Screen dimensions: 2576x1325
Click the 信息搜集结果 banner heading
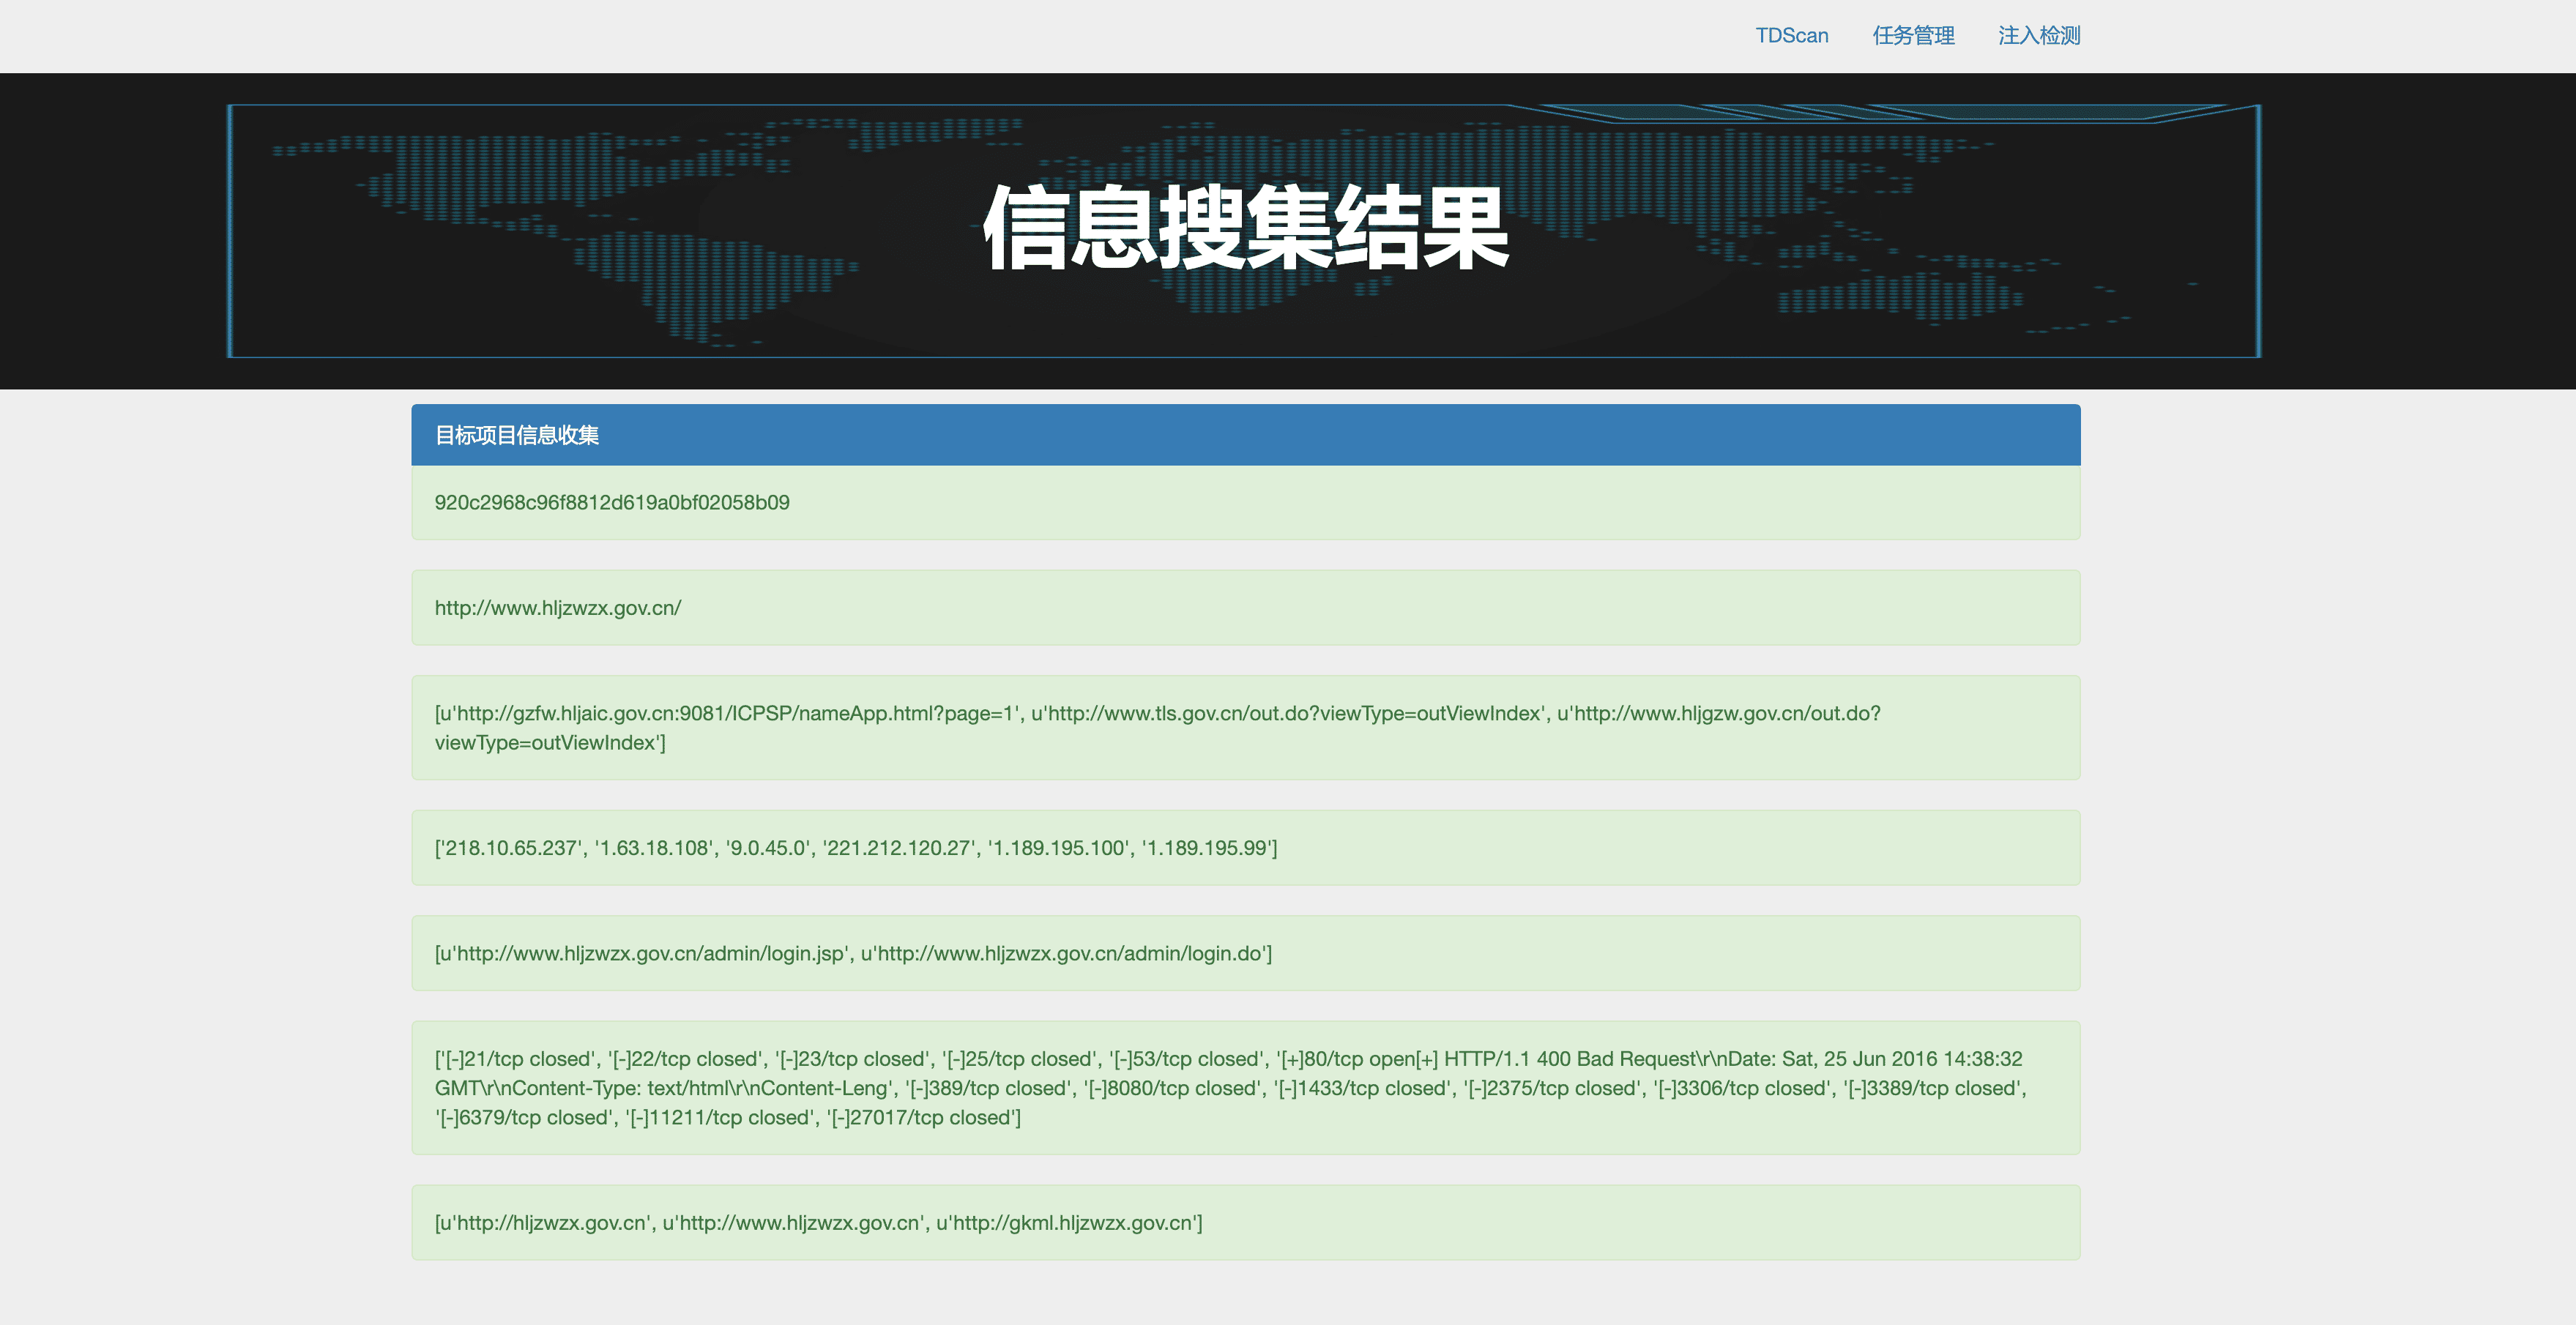(1245, 228)
